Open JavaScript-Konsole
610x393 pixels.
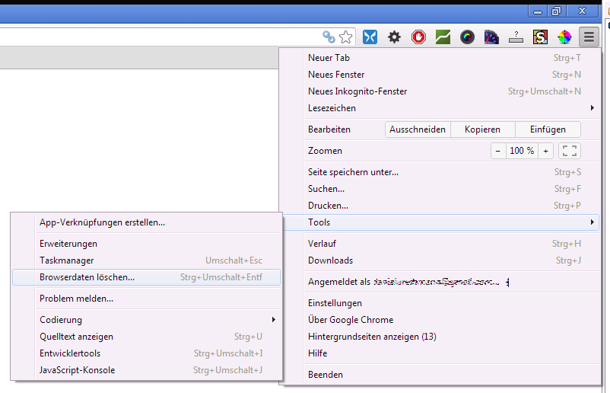pos(146,370)
